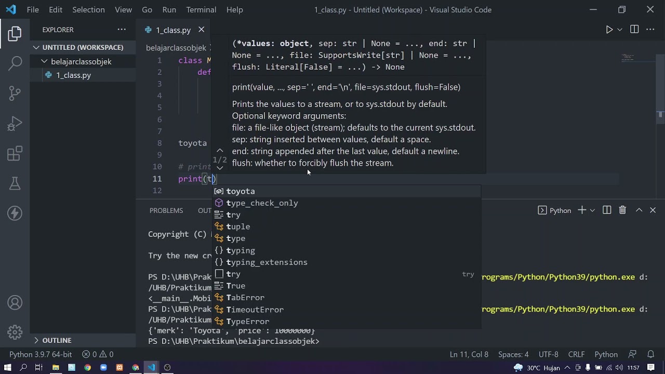
Task: Select type_check_only suggestion
Action: tap(347, 203)
